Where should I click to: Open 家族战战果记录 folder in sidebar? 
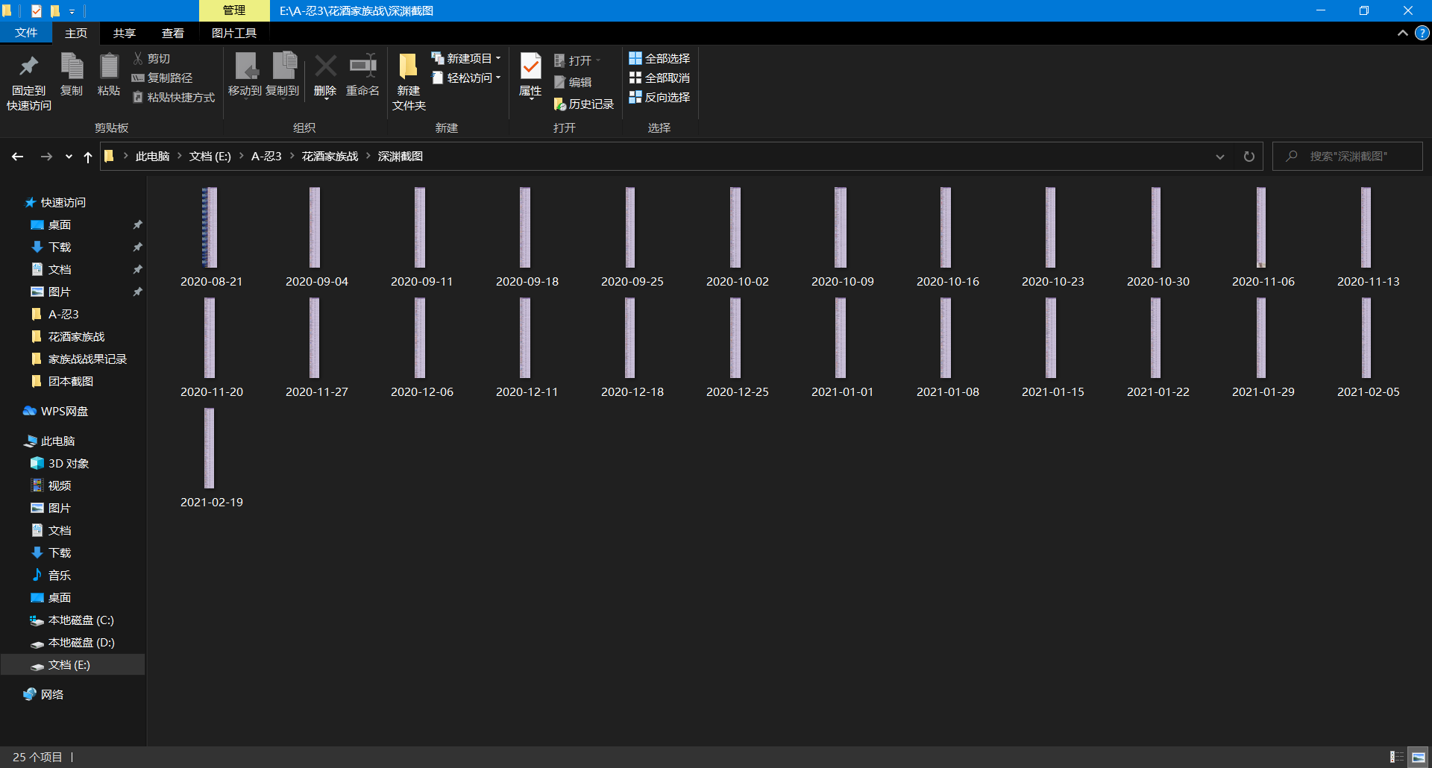pyautogui.click(x=87, y=359)
